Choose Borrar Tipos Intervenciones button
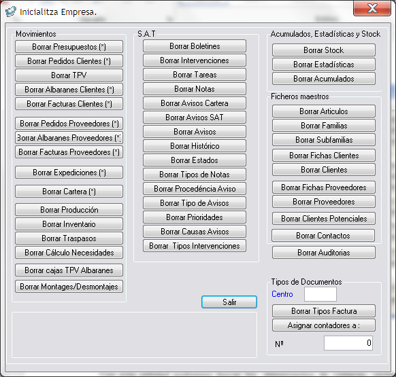 [x=195, y=246]
